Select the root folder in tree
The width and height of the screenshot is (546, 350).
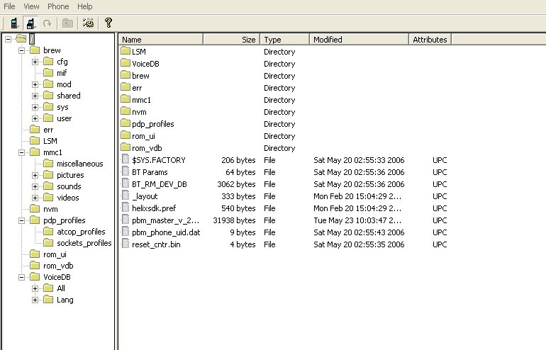coord(32,38)
